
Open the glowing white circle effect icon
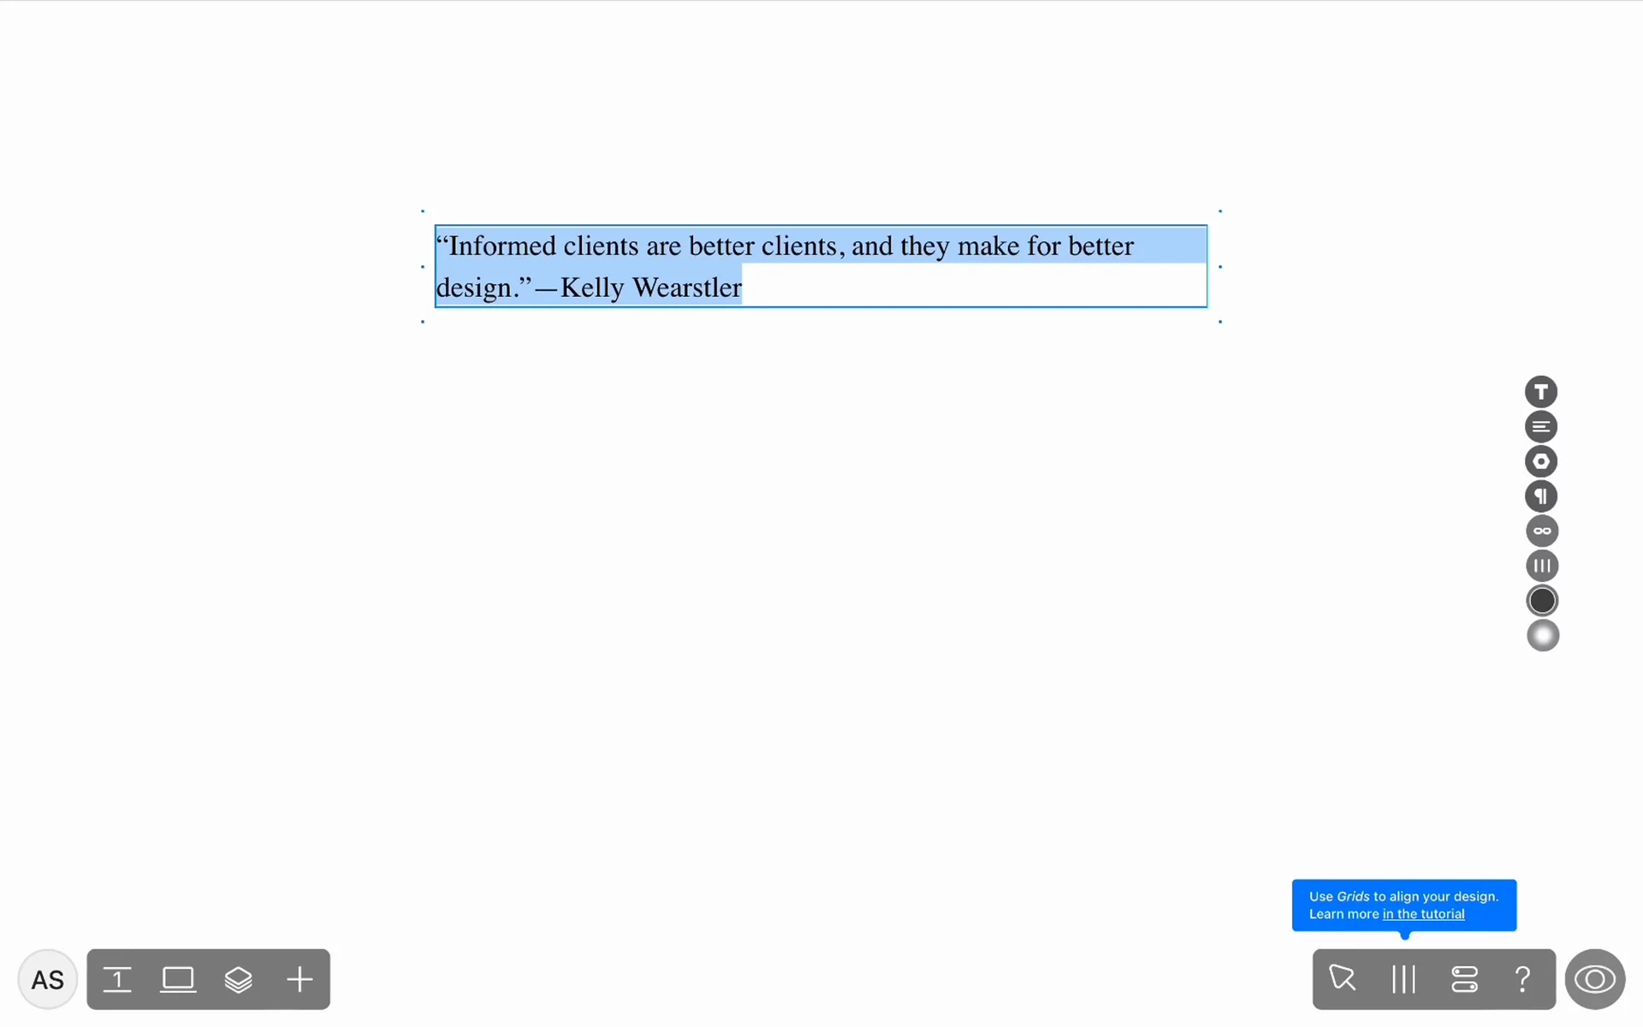pyautogui.click(x=1543, y=636)
